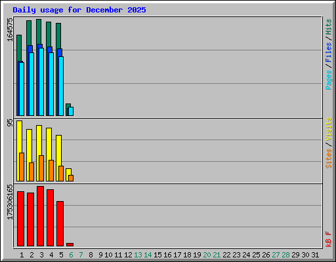Screen dimensions: 336x262
Task: Click the small red KB bar for day 6
Action: (70, 244)
